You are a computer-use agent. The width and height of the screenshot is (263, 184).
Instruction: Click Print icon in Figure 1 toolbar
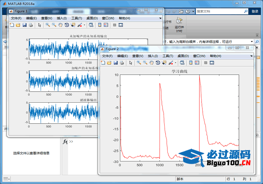coord(31,25)
